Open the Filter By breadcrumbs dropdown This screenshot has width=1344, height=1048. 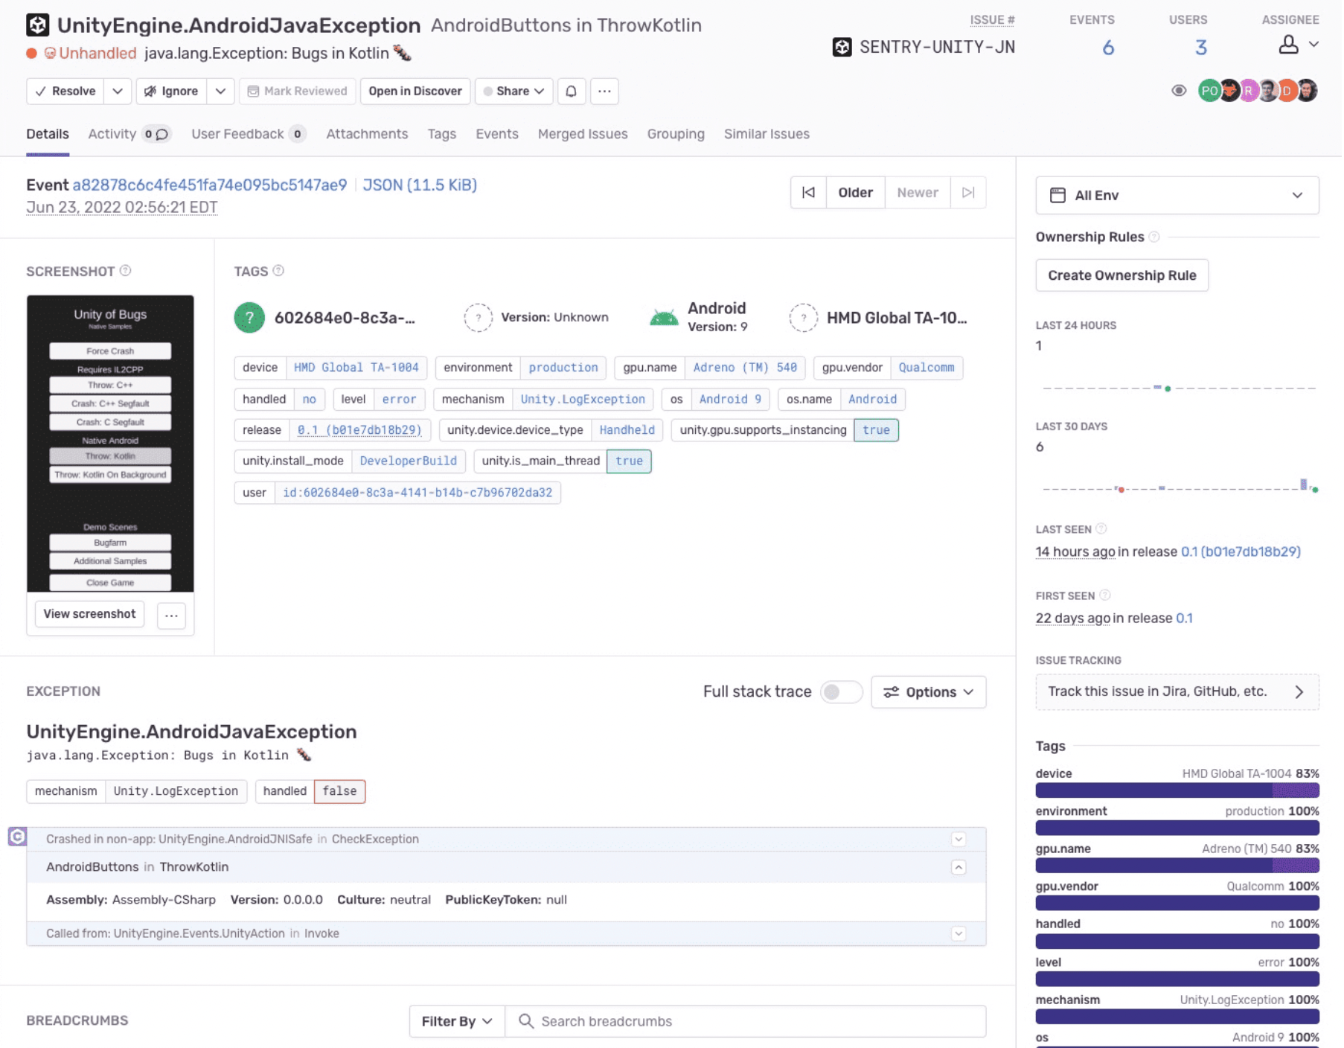coord(457,1021)
